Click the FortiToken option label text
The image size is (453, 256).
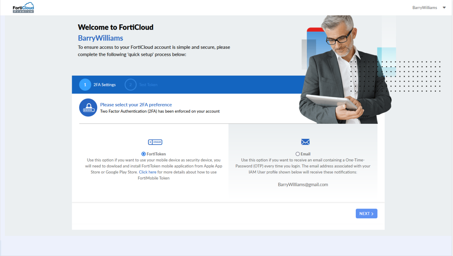tap(156, 154)
